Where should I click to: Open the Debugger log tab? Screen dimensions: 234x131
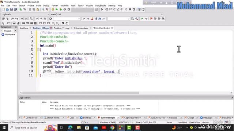click(208, 118)
